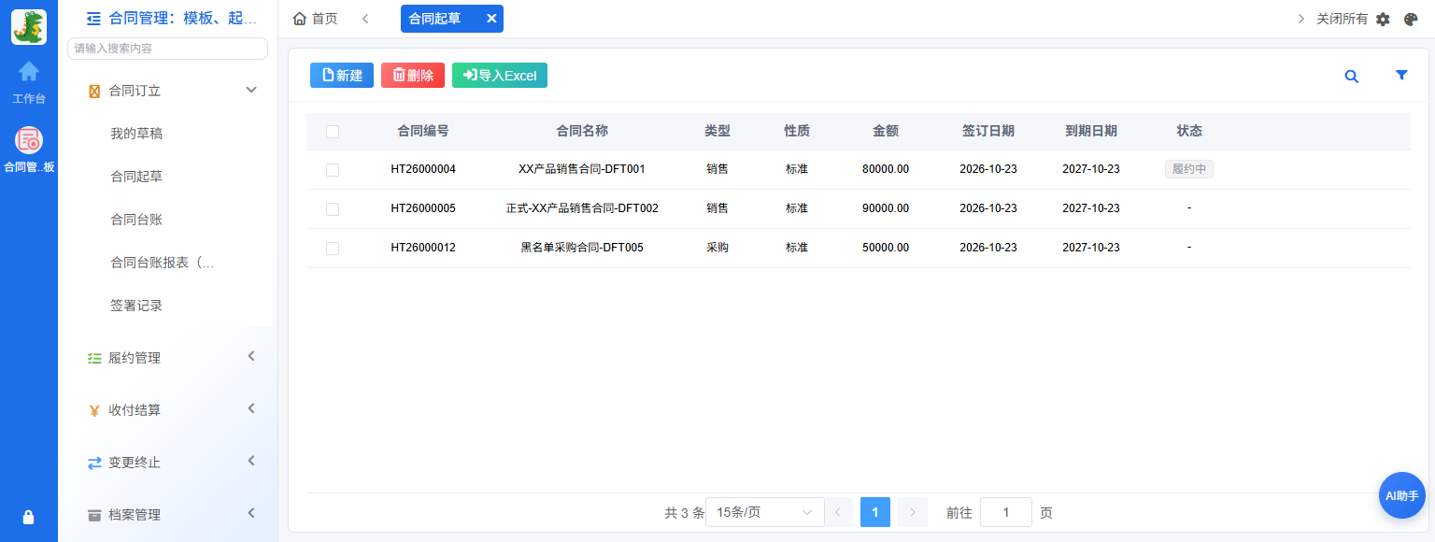Go to previous page arrow in pagination
The image size is (1435, 542).
coord(838,512)
